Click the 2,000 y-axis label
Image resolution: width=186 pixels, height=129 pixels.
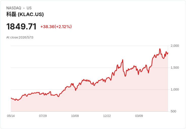click(175, 46)
